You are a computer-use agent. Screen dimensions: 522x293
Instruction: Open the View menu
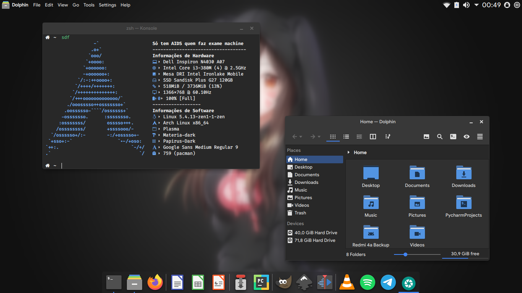tap(63, 5)
